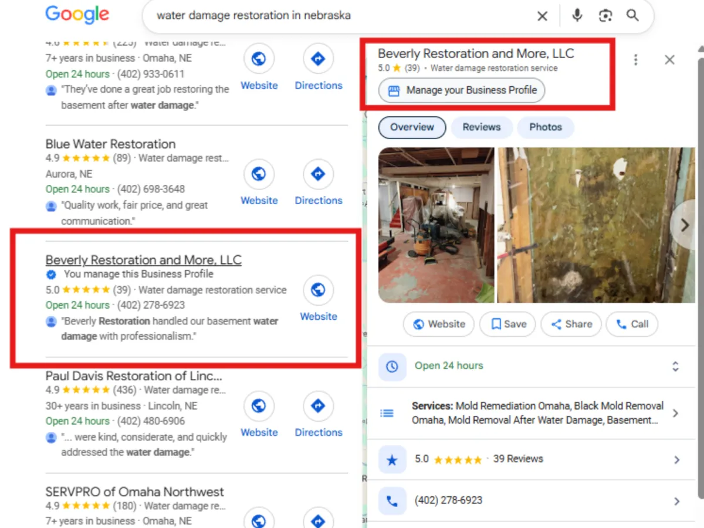704x528 pixels.
Task: Click the Website button in the business panel
Action: pos(439,324)
